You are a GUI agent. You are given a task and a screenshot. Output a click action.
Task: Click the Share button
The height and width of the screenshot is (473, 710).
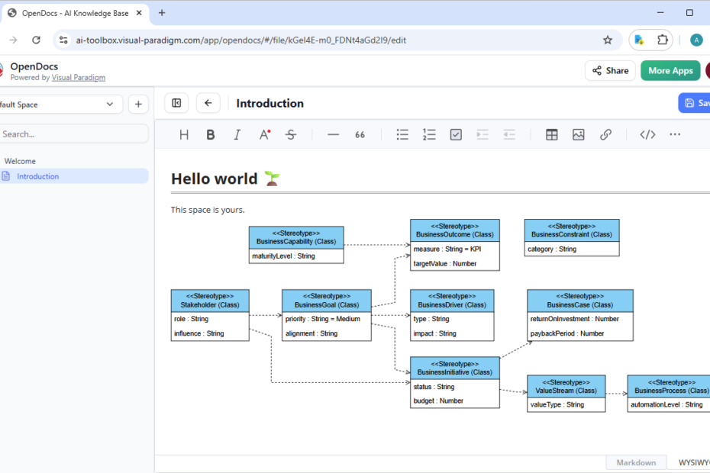click(610, 70)
